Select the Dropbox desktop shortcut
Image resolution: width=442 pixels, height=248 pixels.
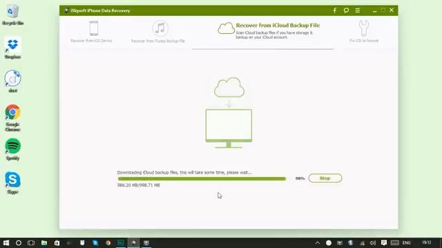coord(12,48)
